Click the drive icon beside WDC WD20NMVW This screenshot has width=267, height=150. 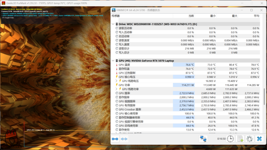(117, 24)
